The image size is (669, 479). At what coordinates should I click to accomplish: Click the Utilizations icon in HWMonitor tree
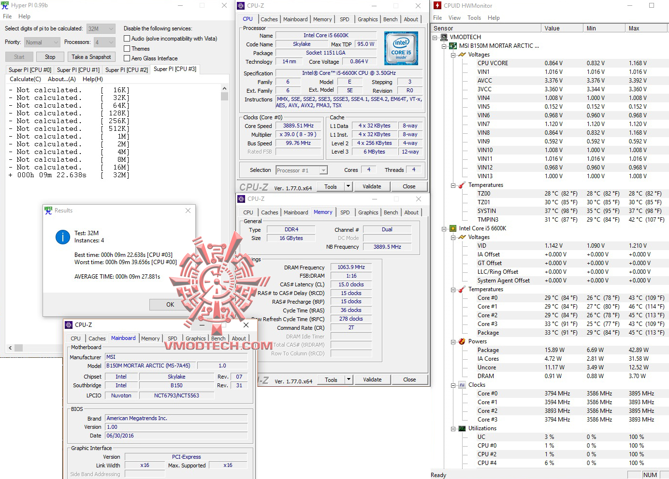462,428
